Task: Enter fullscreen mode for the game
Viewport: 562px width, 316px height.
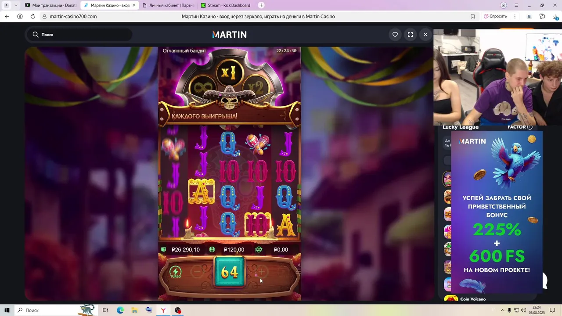Action: pyautogui.click(x=411, y=35)
